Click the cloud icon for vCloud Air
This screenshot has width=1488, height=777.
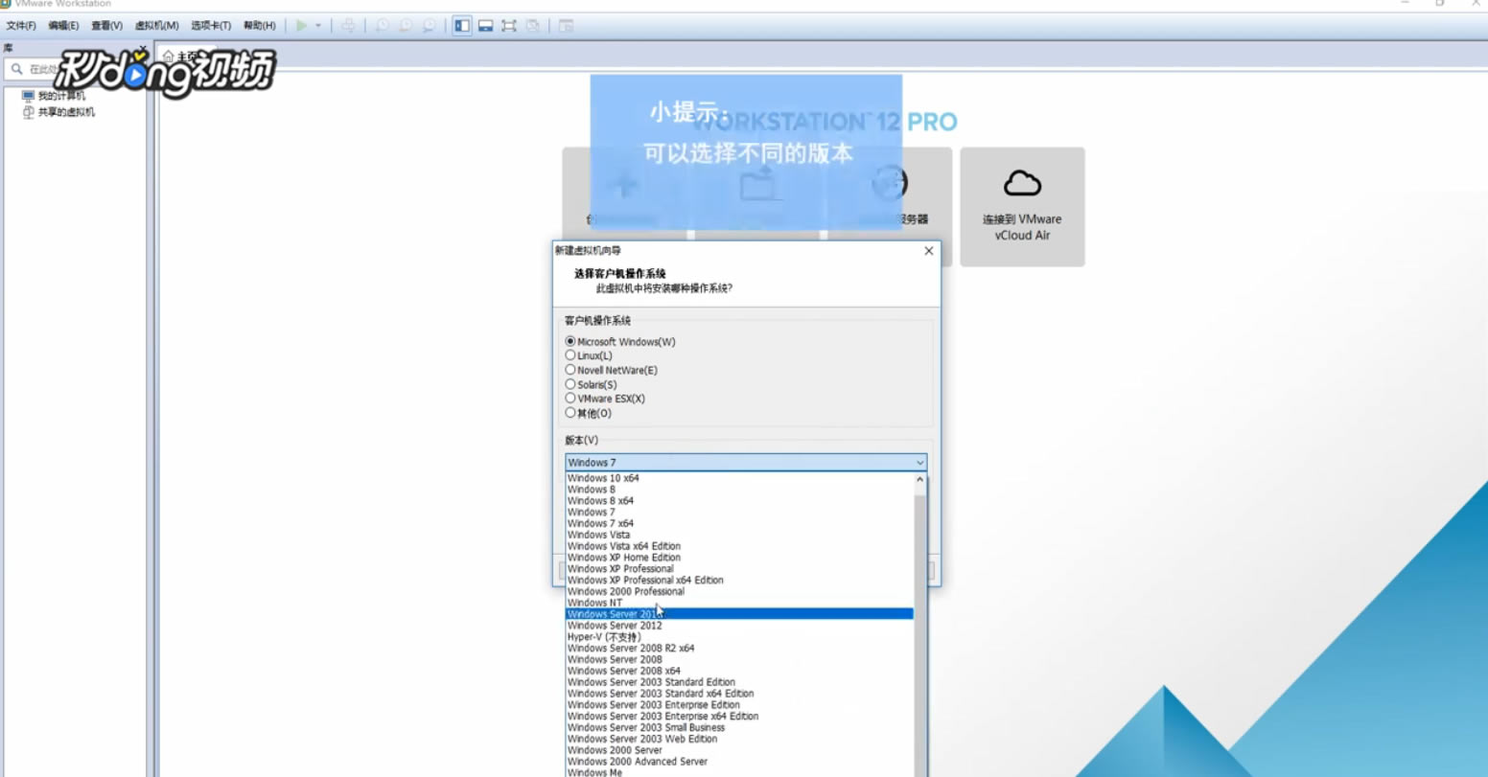pos(1022,183)
